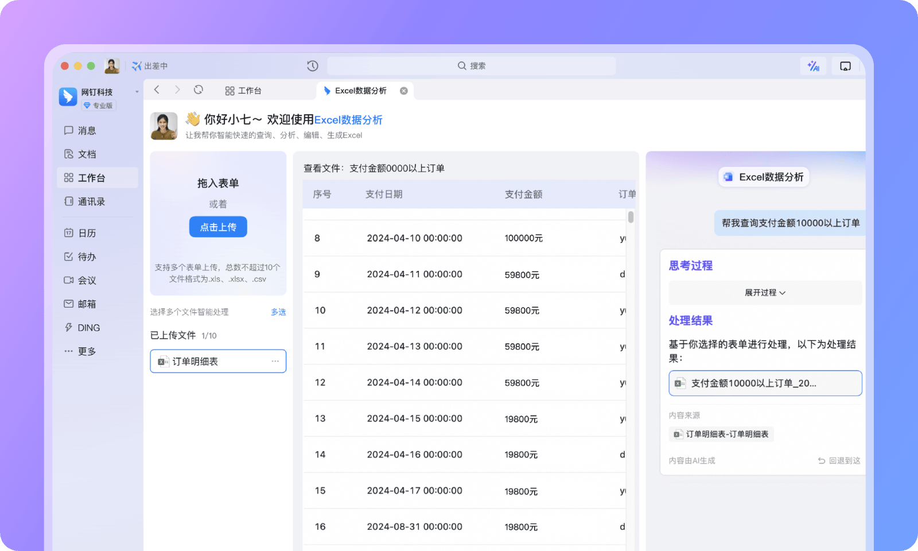The width and height of the screenshot is (918, 551).
Task: Select the Excel数据分析 tab
Action: tap(360, 91)
